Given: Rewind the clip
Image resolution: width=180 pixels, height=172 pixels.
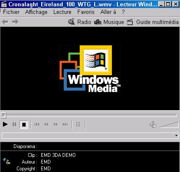Looking at the screenshot, I should click(46, 124).
